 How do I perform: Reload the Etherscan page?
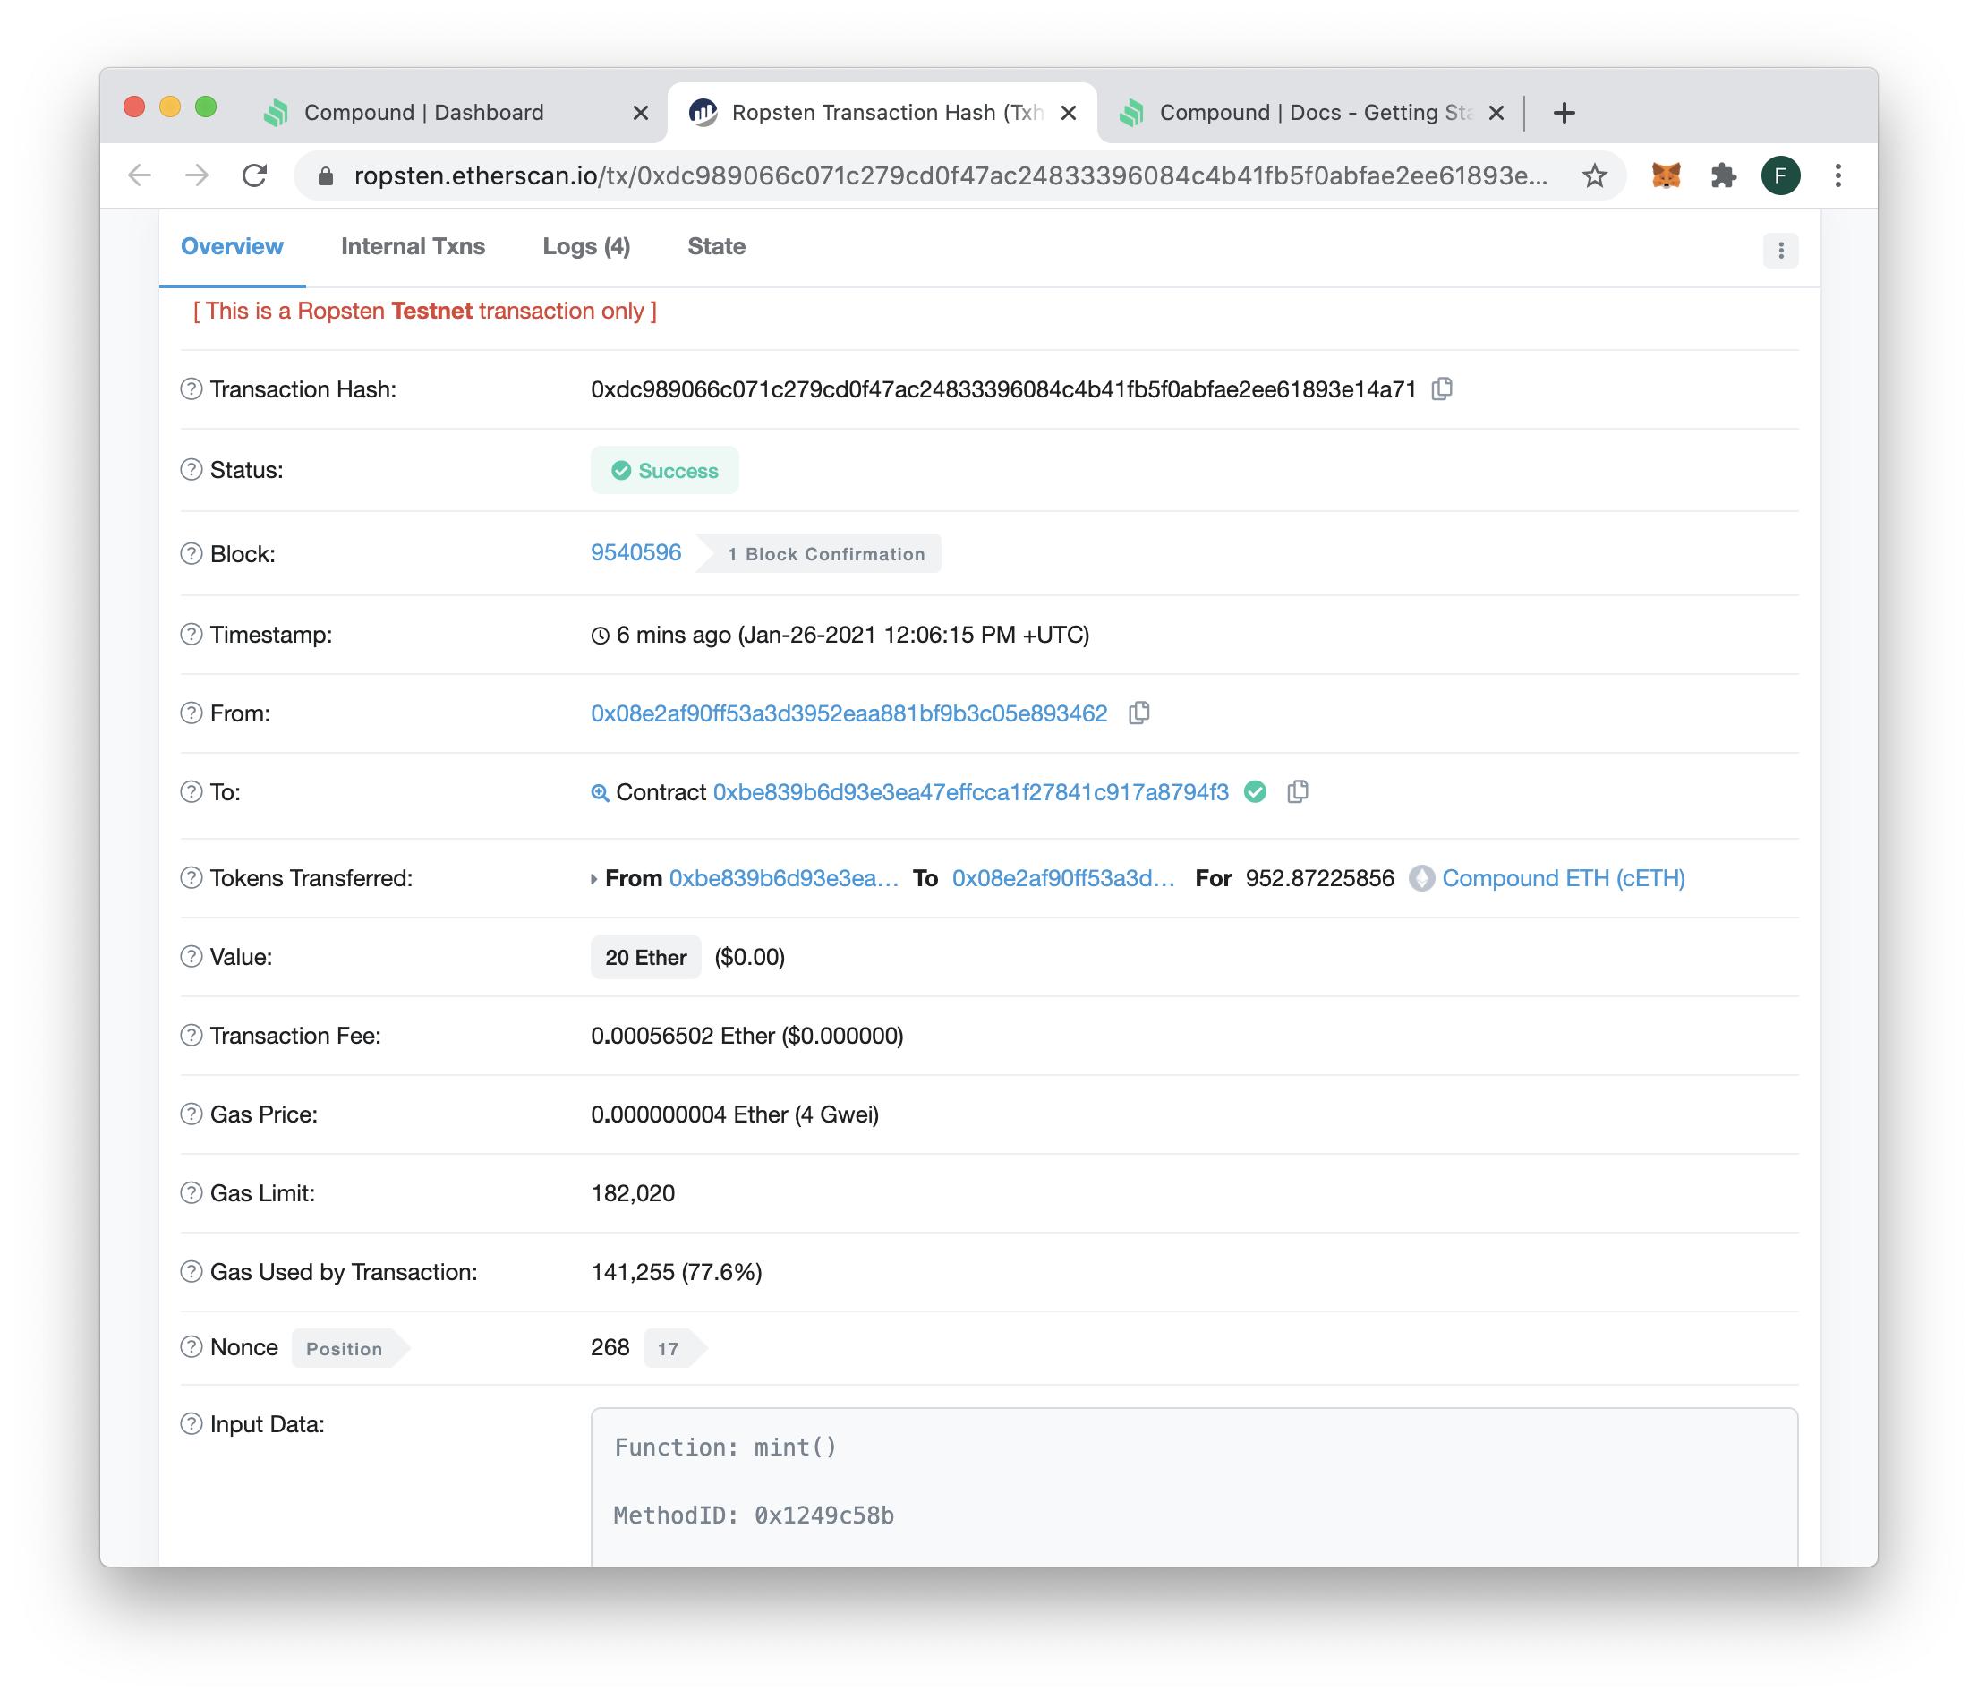(254, 175)
